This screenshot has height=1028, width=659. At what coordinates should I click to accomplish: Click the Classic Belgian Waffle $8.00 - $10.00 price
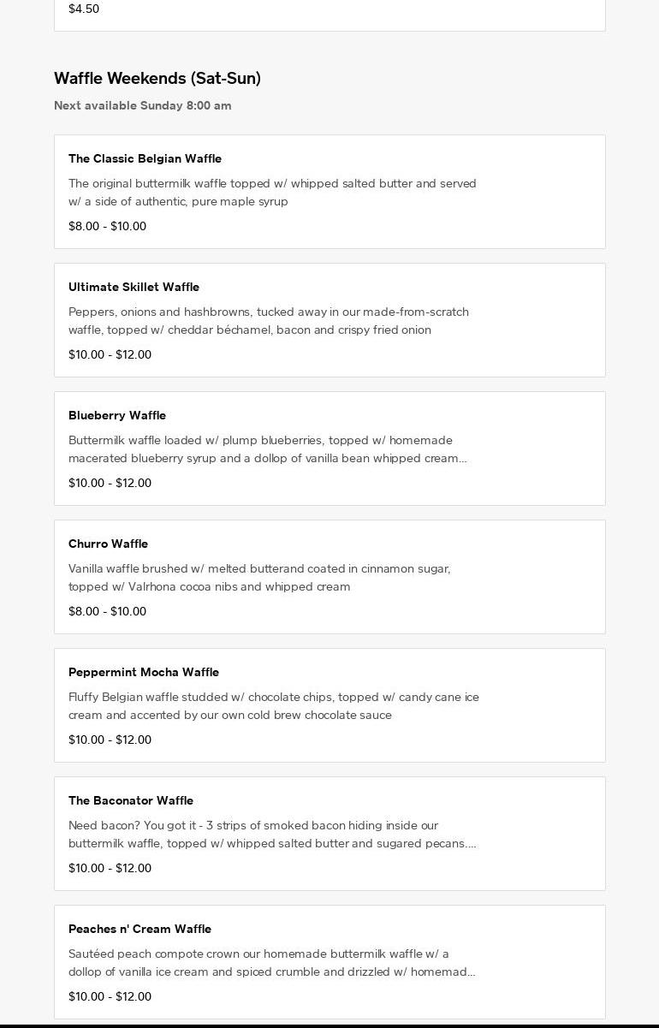click(107, 226)
